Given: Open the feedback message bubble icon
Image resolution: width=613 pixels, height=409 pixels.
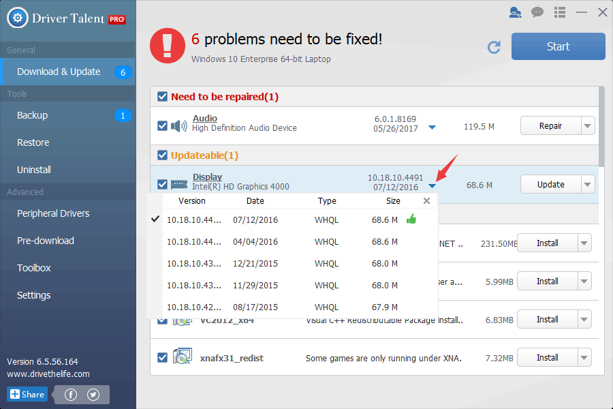Looking at the screenshot, I should point(537,12).
